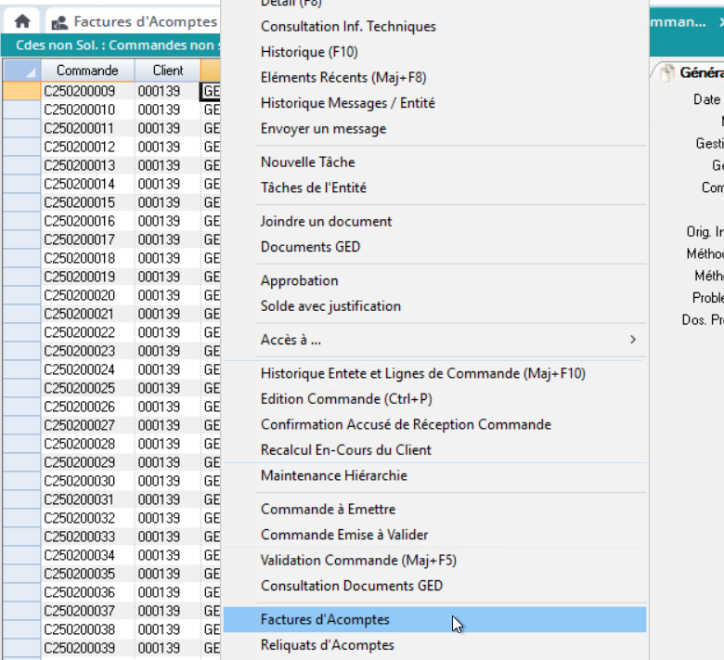The width and height of the screenshot is (724, 660).
Task: Click the grid select-all corner cell
Action: [20, 71]
